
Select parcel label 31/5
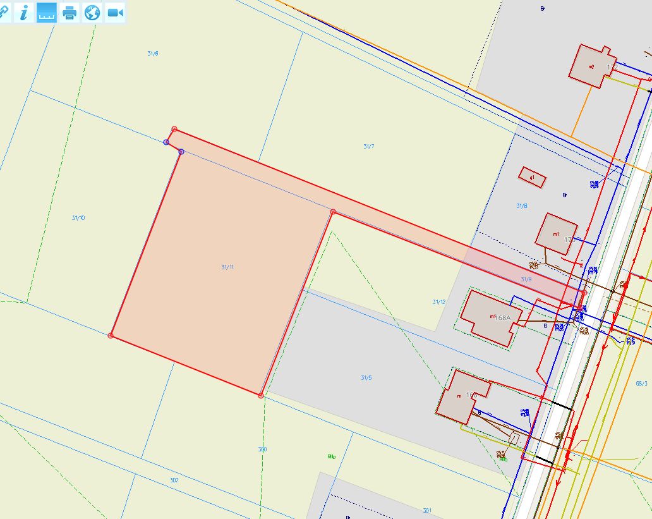click(x=366, y=377)
